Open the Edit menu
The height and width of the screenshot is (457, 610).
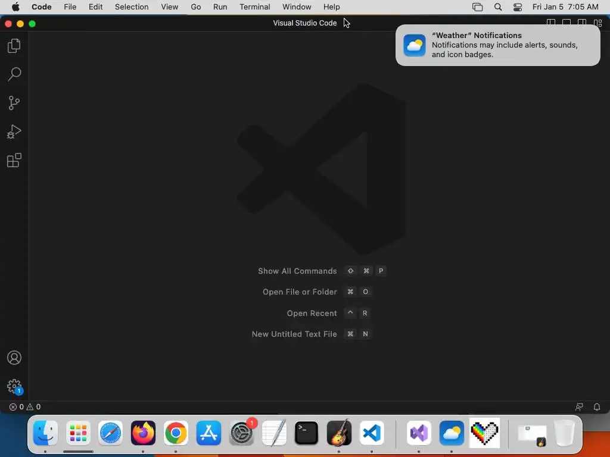pyautogui.click(x=95, y=7)
